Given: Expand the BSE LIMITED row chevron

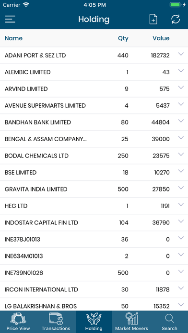Looking at the screenshot, I should point(181,171).
